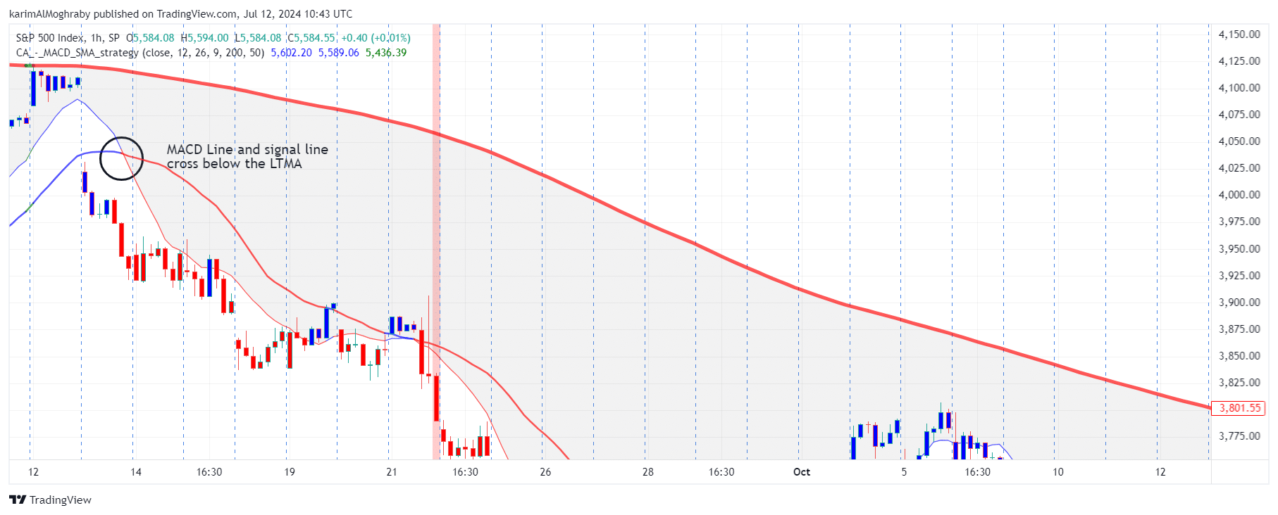Click the CA_-_MACD_SMA_strategy indicator legend
This screenshot has width=1278, height=515.
[x=140, y=53]
